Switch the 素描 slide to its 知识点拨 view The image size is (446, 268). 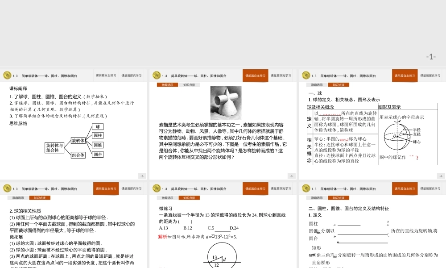pyautogui.click(x=189, y=84)
